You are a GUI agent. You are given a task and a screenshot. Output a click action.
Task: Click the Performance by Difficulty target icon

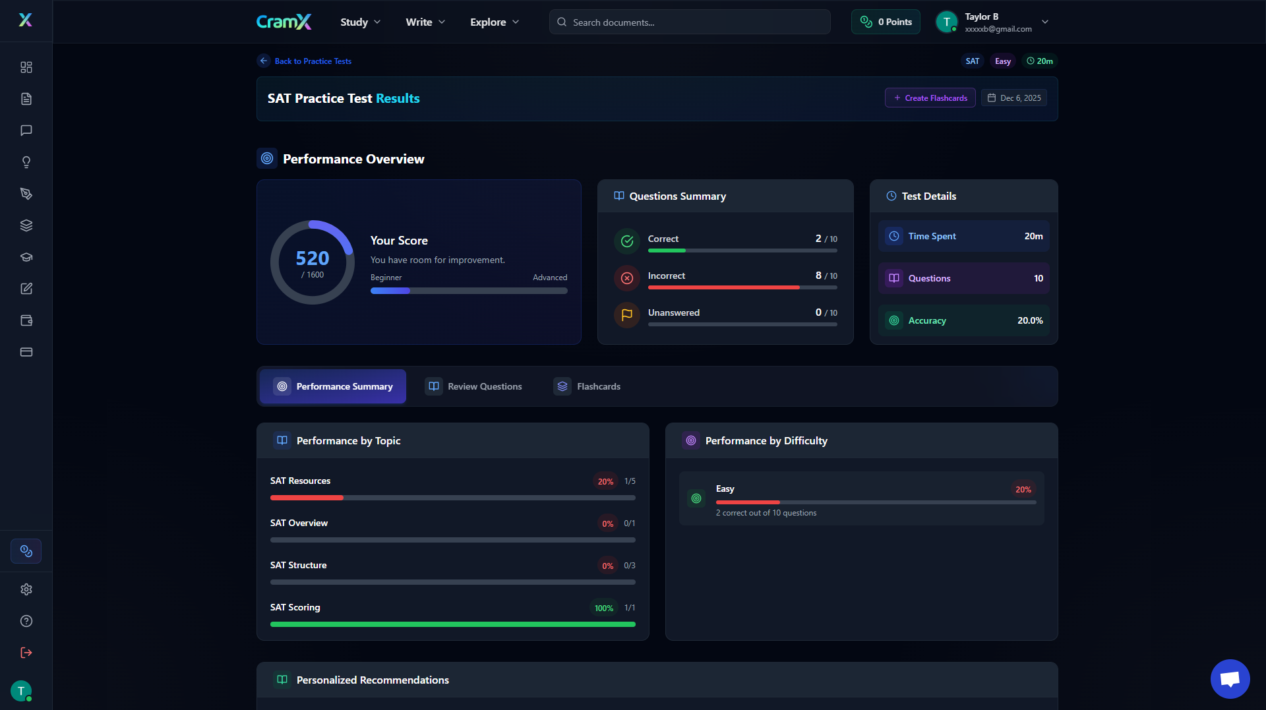[x=691, y=440]
